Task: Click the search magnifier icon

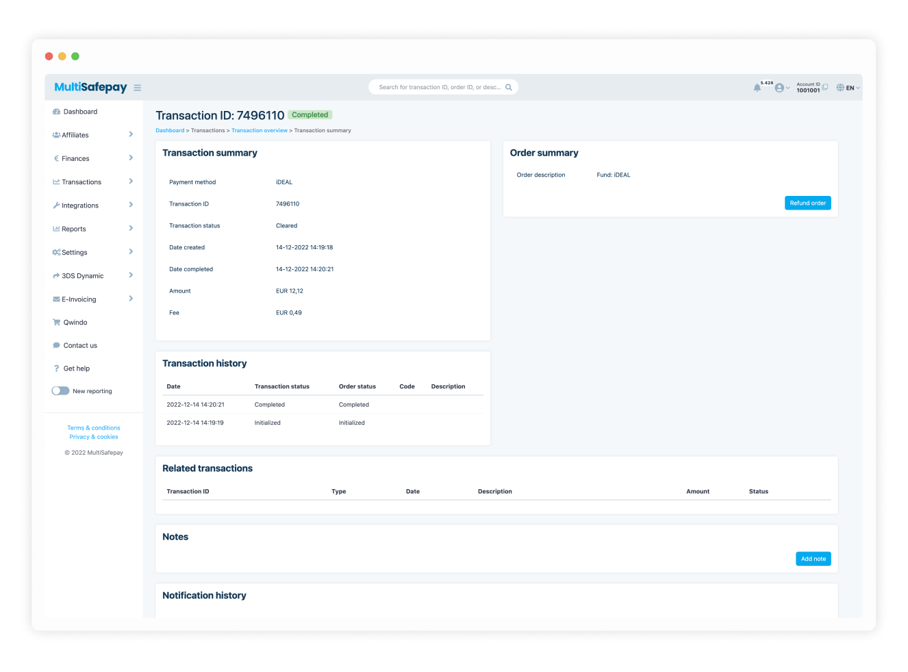Action: coord(509,88)
